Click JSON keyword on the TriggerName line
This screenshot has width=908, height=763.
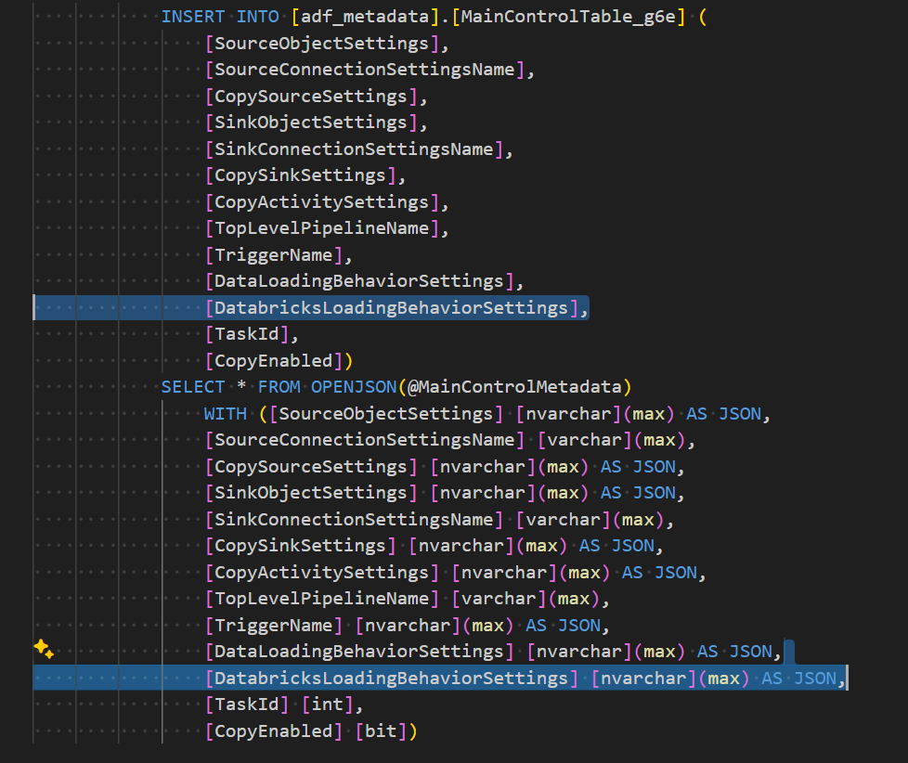(x=579, y=626)
